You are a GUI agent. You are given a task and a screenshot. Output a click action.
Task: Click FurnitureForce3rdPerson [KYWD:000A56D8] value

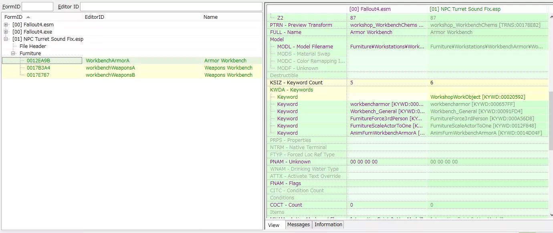482,119
